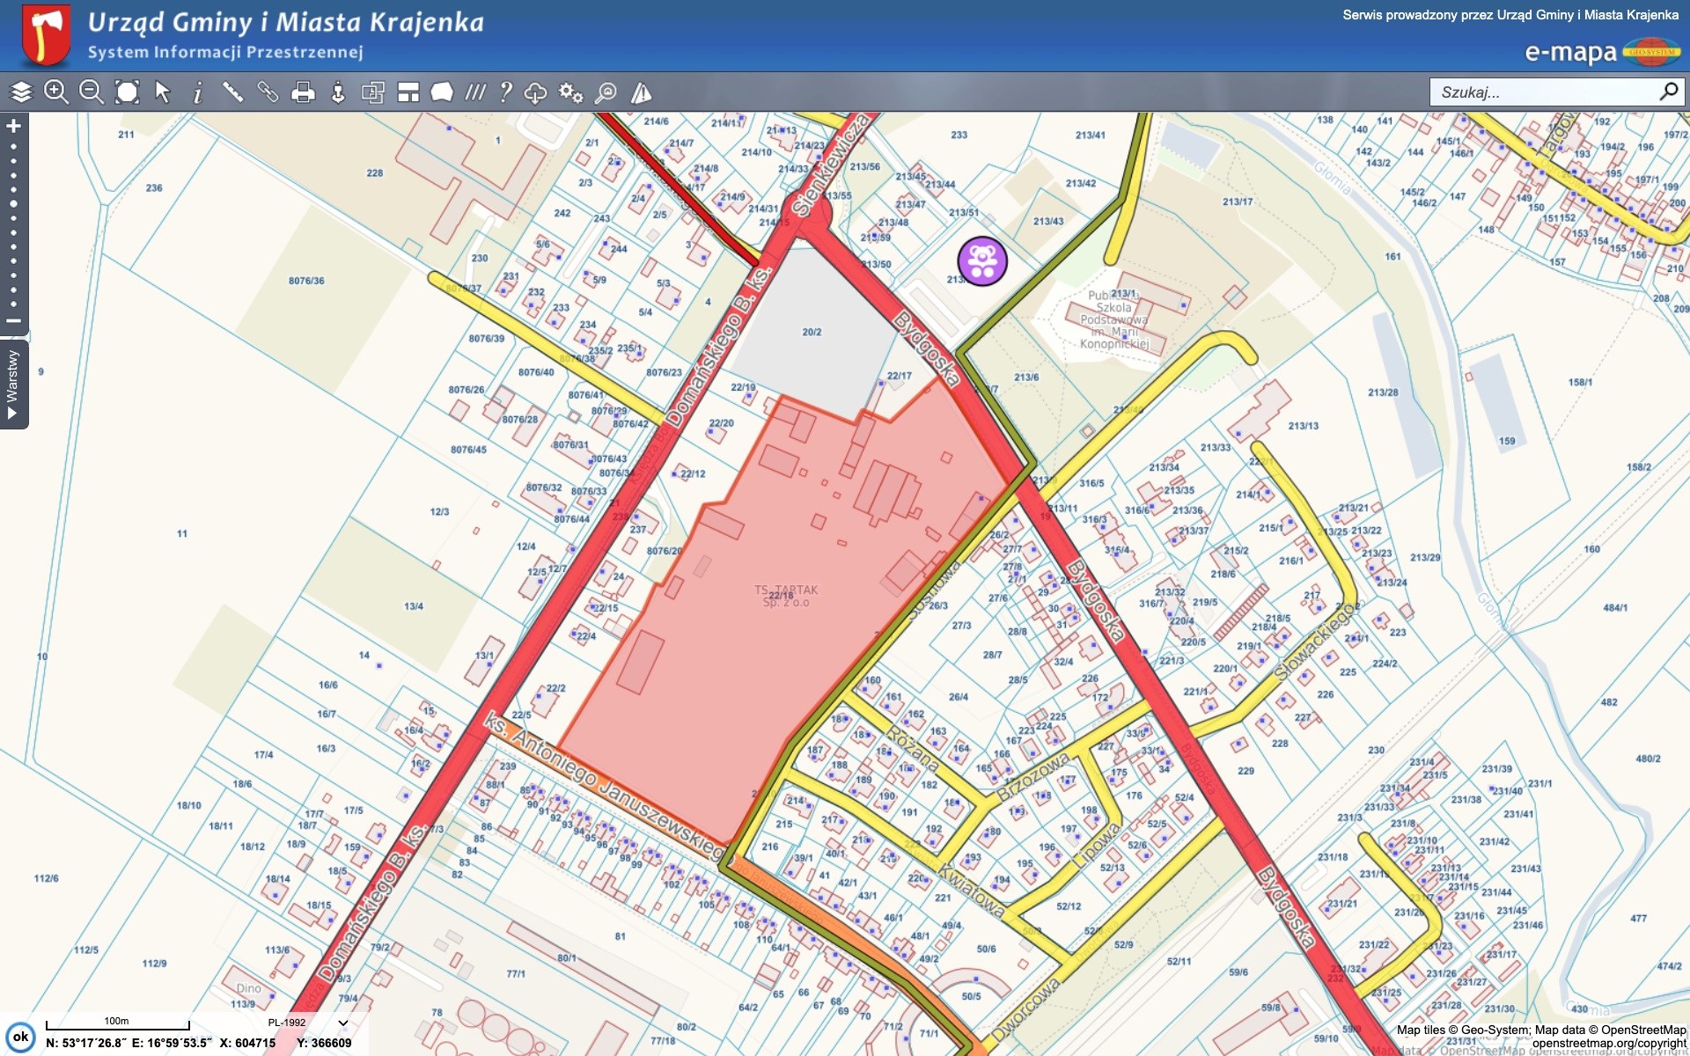The width and height of the screenshot is (1690, 1056).
Task: Expand the Warstwy side panel
Action: 13,385
